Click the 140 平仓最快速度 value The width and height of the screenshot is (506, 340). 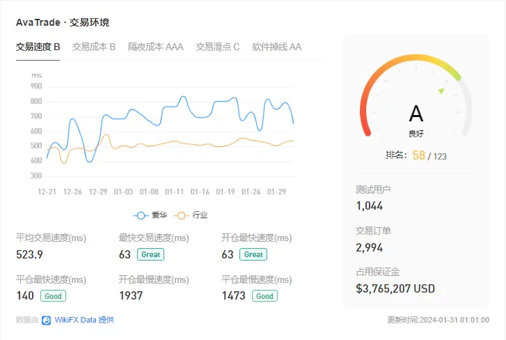(25, 296)
